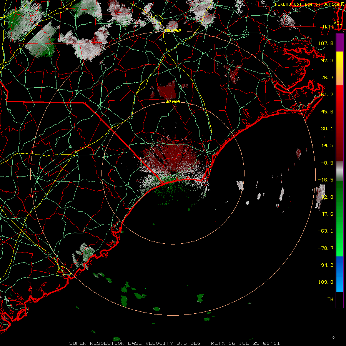This screenshot has height=346, width=346.
Task: Click the -47.6 velocity legend value
Action: [326, 214]
